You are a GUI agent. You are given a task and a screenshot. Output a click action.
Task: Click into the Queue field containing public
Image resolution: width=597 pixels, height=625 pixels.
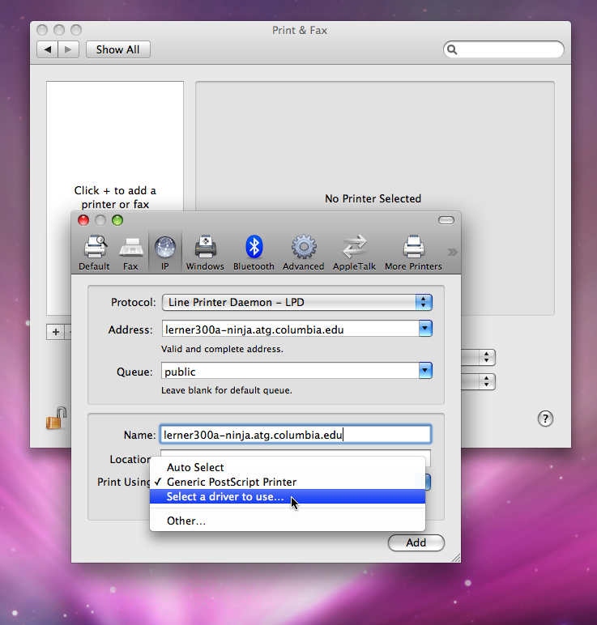[290, 371]
